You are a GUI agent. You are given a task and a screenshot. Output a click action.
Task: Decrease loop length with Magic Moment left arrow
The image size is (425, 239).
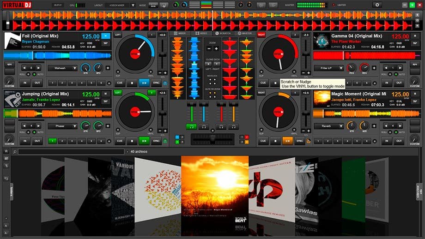(x=386, y=126)
